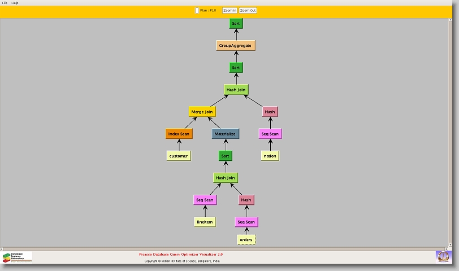This screenshot has height=271, width=459.
Task: Click the Zoom In button
Action: click(229, 10)
